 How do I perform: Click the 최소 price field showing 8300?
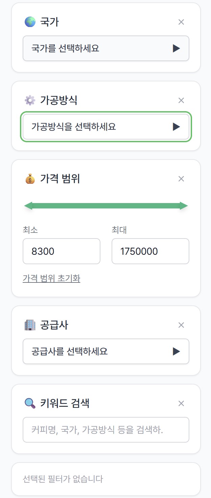point(62,251)
